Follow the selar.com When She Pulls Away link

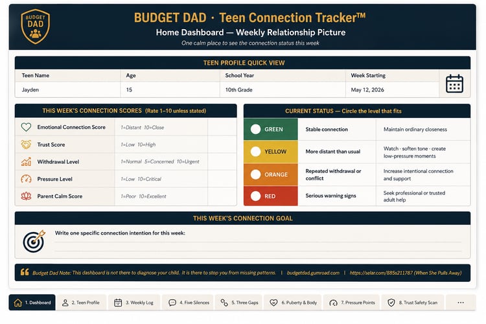(406, 273)
